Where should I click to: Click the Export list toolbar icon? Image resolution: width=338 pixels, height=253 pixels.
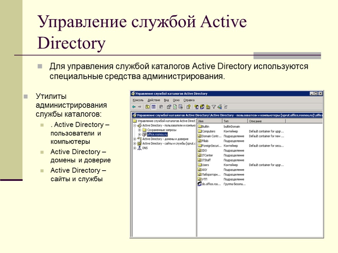coord(181,107)
